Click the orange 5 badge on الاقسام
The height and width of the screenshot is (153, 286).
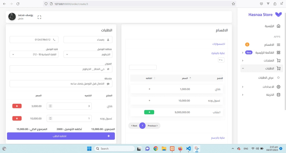[x=247, y=44]
